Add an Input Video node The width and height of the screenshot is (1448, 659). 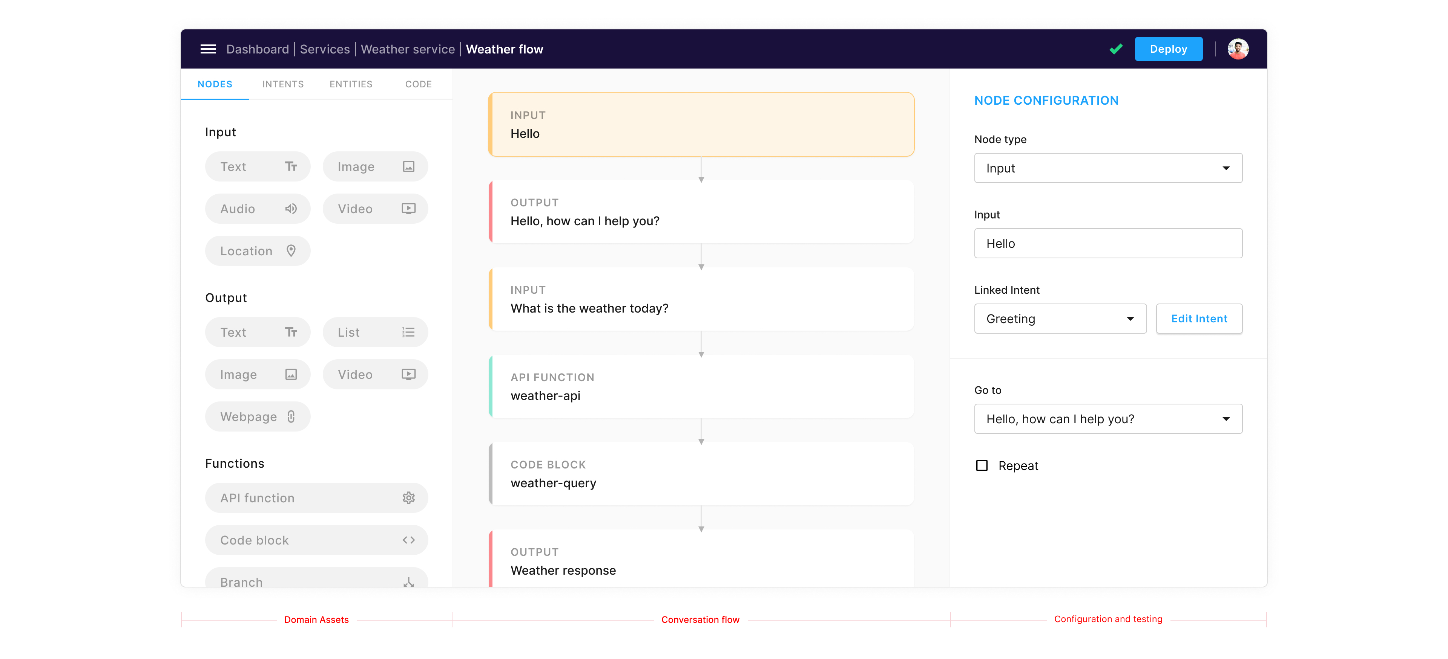coord(375,209)
